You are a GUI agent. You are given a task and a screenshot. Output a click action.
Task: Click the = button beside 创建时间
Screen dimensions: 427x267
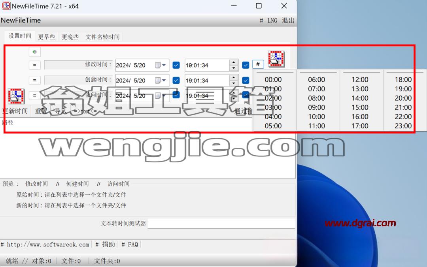click(34, 80)
